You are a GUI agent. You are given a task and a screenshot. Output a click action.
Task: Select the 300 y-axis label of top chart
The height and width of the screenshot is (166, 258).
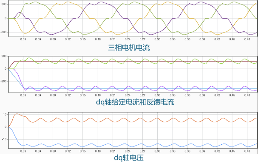pyautogui.click(x=4, y=4)
